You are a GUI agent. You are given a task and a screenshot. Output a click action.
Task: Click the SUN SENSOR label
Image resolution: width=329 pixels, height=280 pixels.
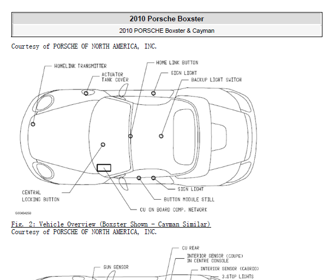[x=116, y=267]
